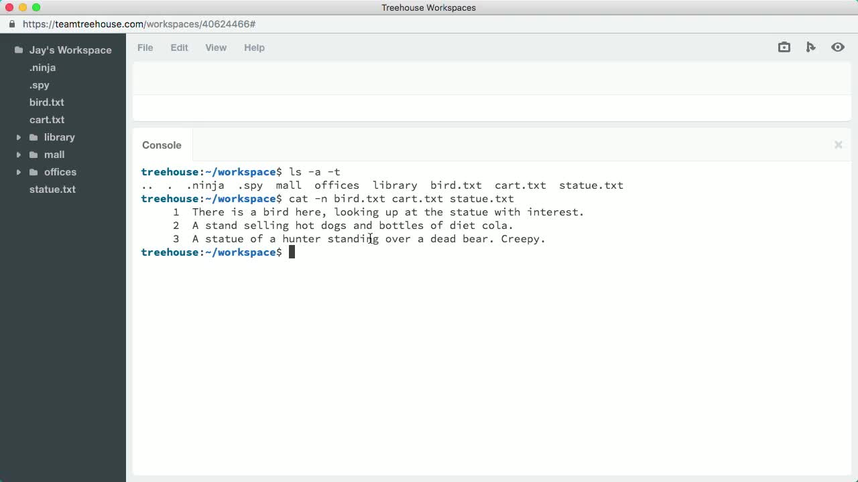858x482 pixels.
Task: Click the fork workspace icon
Action: (811, 48)
